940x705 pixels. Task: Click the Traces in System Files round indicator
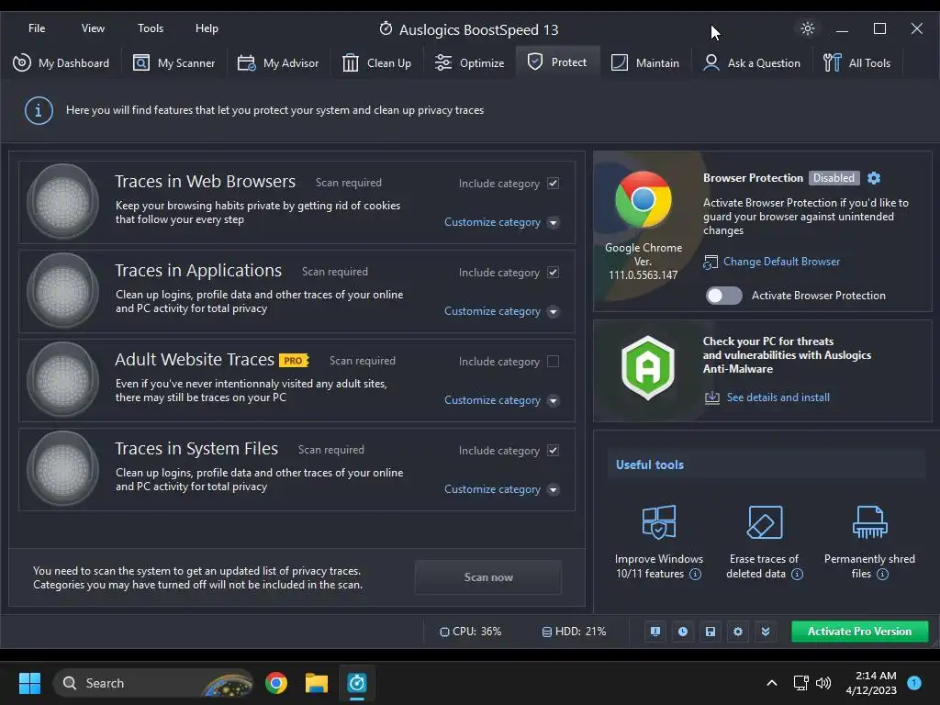(63, 469)
